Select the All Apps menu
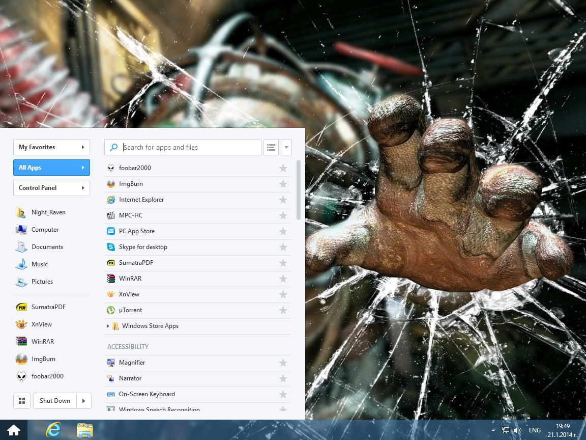Viewport: 586px width, 440px height. point(51,168)
